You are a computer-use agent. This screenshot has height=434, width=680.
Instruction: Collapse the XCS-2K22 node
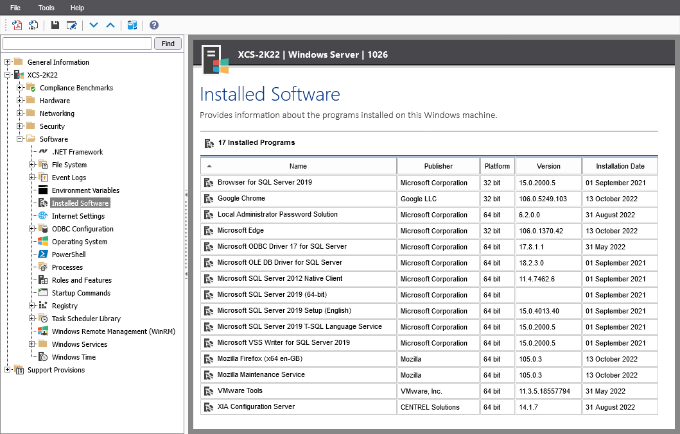point(7,74)
